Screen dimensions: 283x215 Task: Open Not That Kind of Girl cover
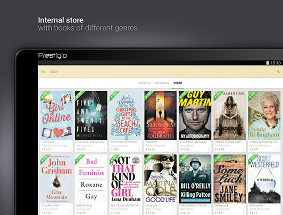point(126,179)
